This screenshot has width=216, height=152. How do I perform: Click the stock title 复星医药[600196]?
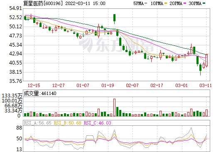(43, 3)
